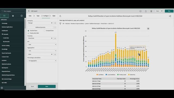The width and height of the screenshot is (174, 98).
Task: Open the report information icon in header
Action: (x=140, y=11)
